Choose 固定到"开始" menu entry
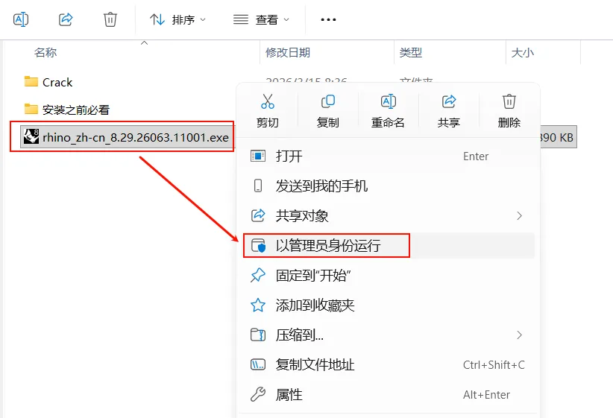 [x=389, y=276]
